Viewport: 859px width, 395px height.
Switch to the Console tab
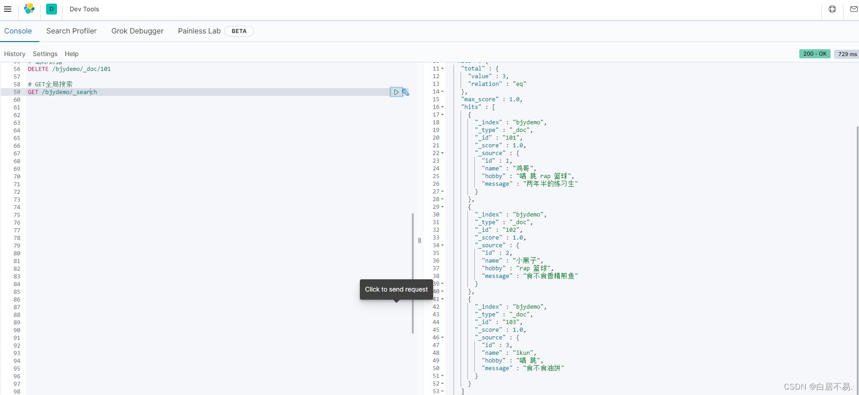[18, 31]
